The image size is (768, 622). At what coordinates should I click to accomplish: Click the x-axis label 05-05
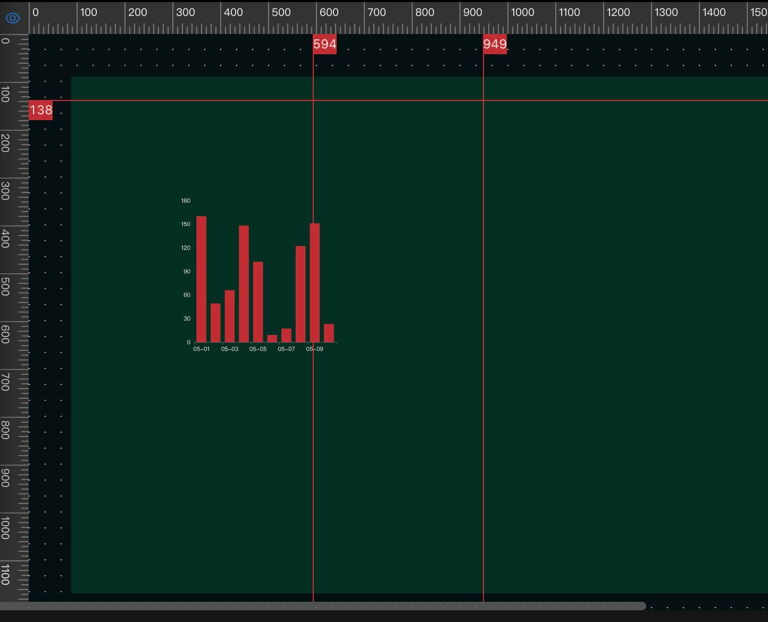point(258,349)
